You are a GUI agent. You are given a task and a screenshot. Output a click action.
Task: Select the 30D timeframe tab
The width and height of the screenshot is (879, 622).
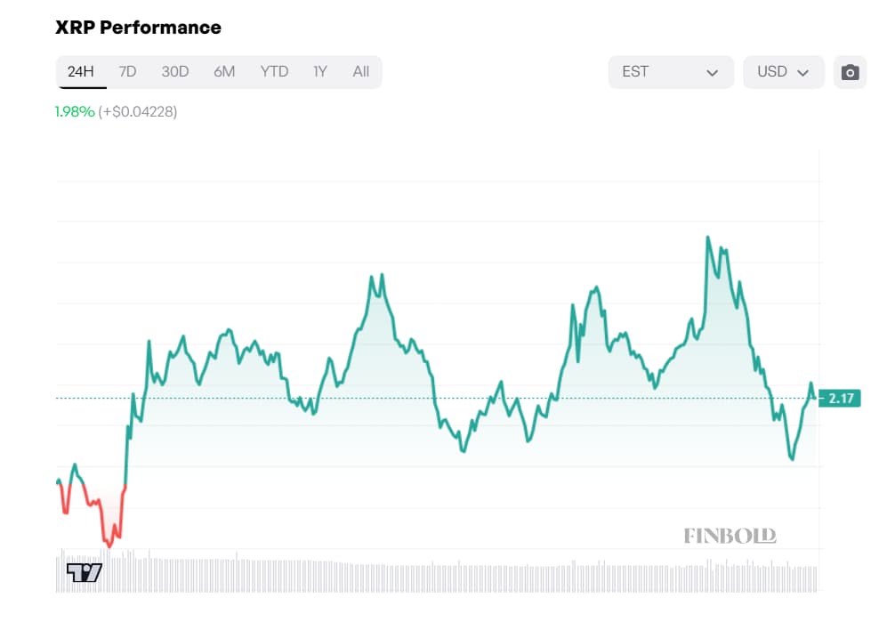click(174, 72)
